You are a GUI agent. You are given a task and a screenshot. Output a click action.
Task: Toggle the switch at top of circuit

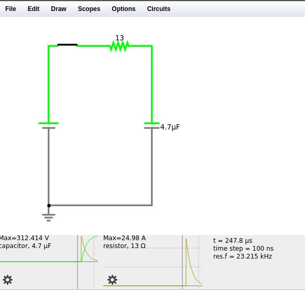coord(68,45)
